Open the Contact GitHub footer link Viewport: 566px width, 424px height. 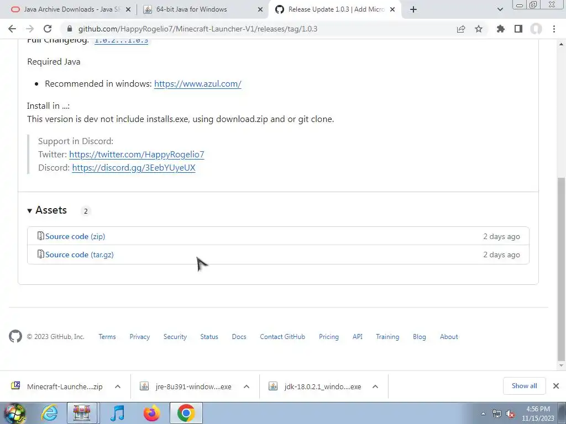point(282,337)
